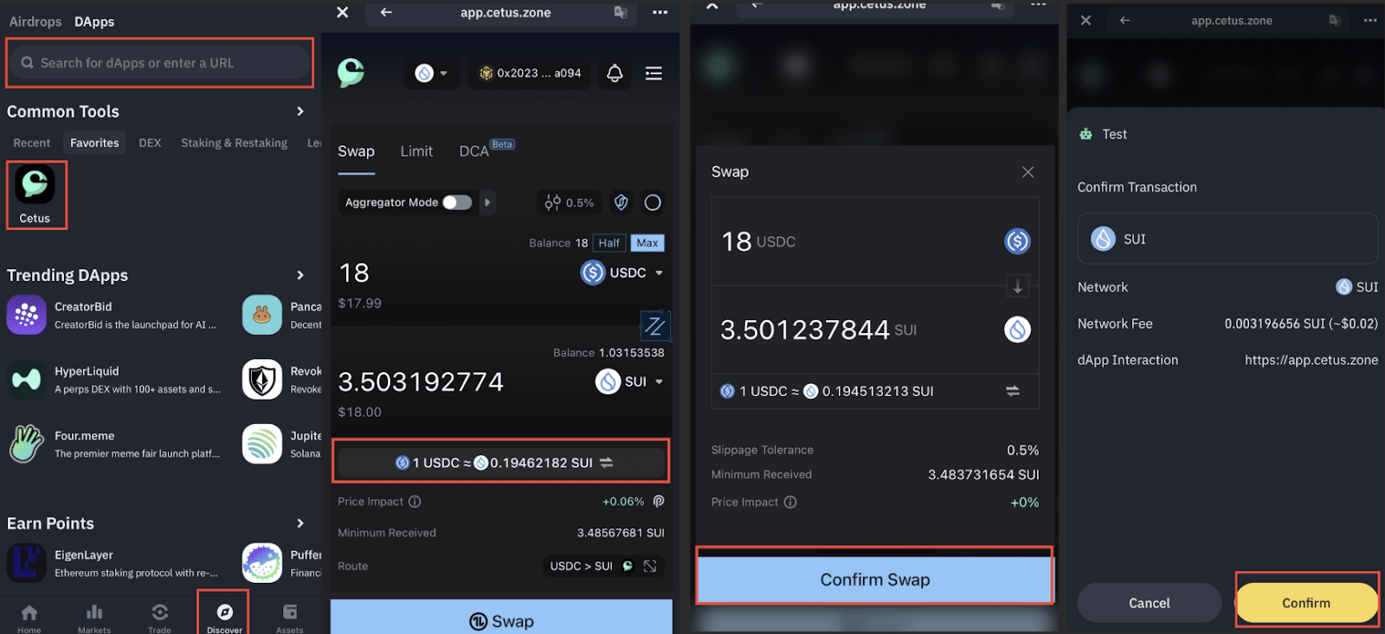Click the slippage settings 0.5% icon
The image size is (1385, 634).
(x=569, y=202)
